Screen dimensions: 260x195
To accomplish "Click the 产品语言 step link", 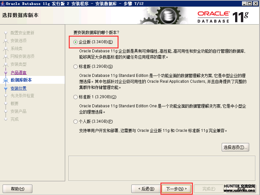I will (18, 73).
